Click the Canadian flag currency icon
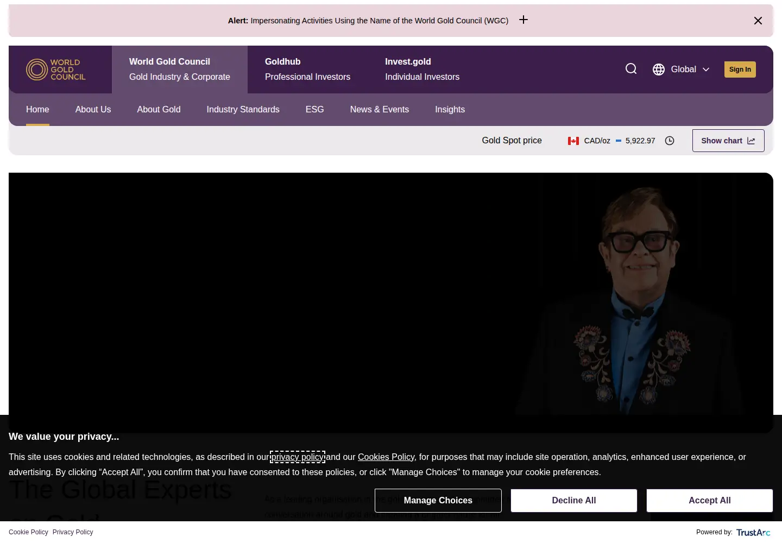 point(573,141)
